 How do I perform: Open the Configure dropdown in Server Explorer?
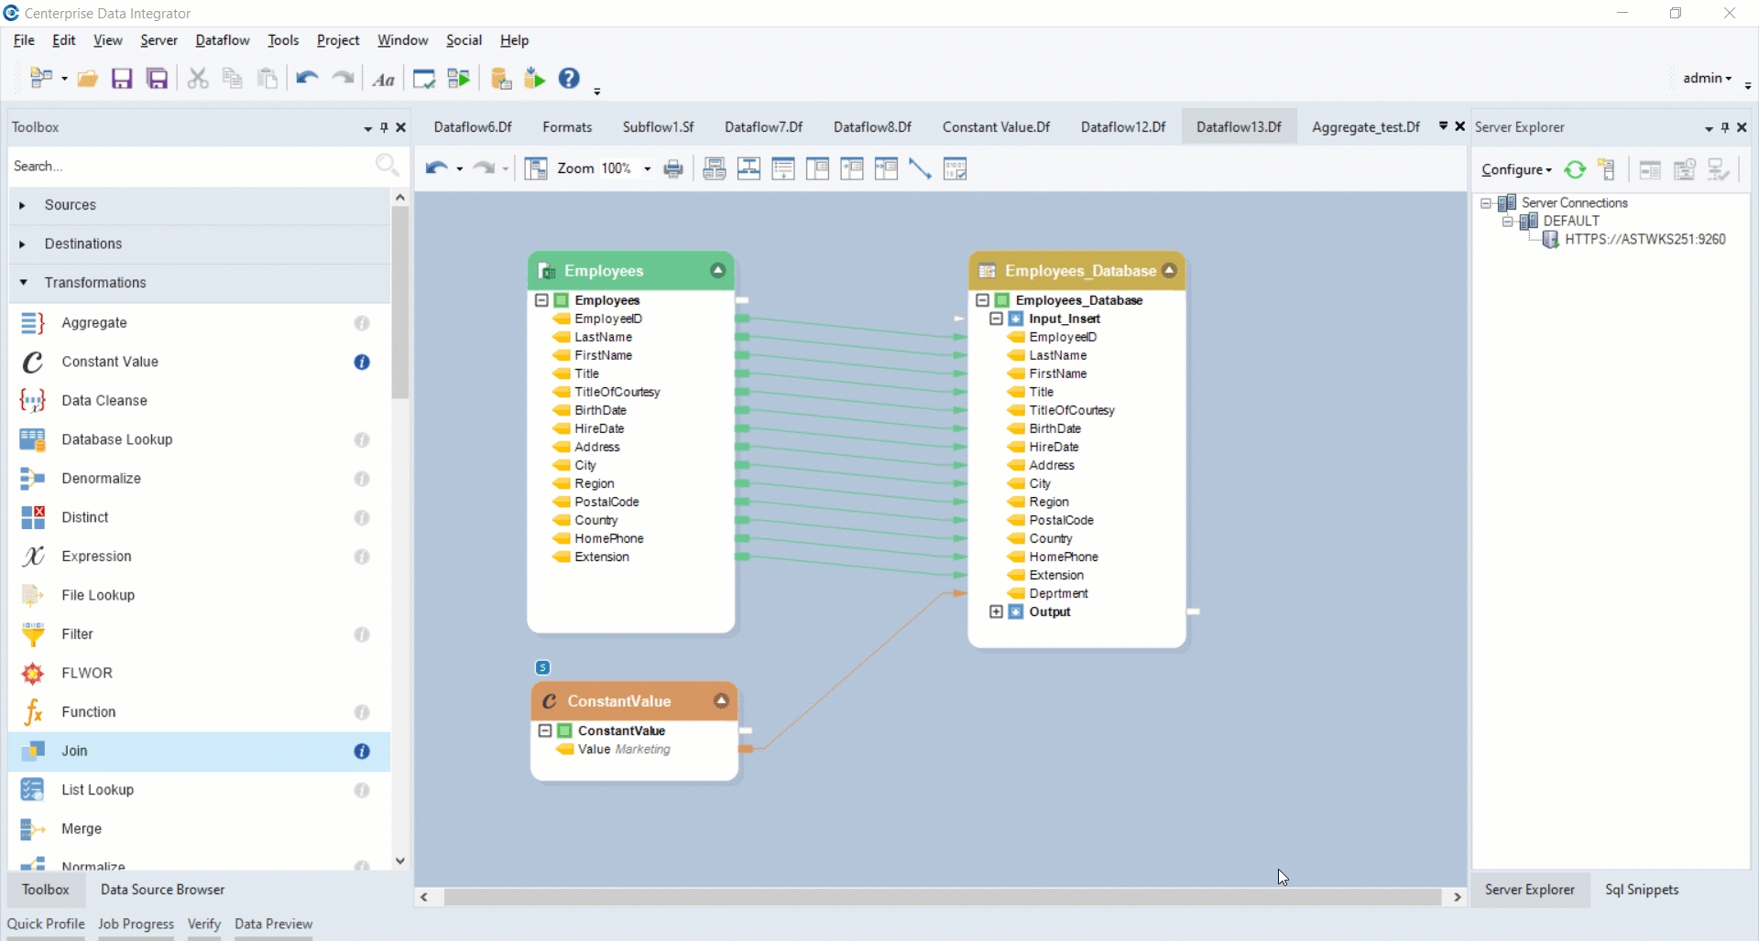[1516, 169]
